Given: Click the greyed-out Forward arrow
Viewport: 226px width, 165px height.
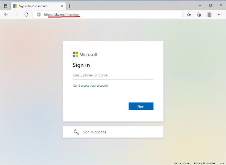Looking at the screenshot, I should pos(16,14).
